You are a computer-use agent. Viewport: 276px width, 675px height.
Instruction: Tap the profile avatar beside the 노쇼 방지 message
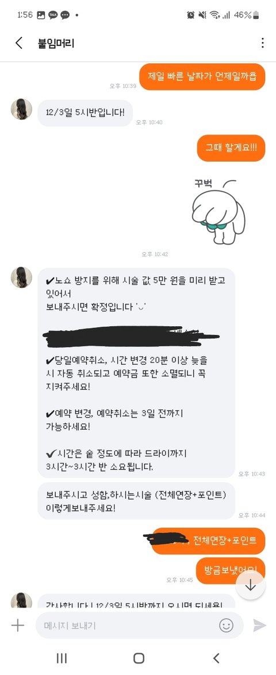tap(21, 277)
